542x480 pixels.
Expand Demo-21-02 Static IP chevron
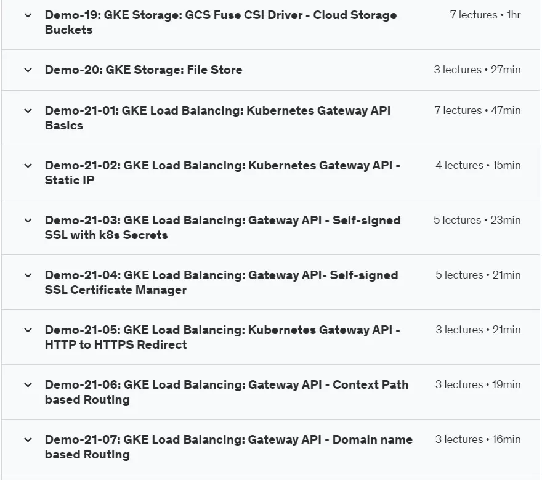click(x=28, y=166)
